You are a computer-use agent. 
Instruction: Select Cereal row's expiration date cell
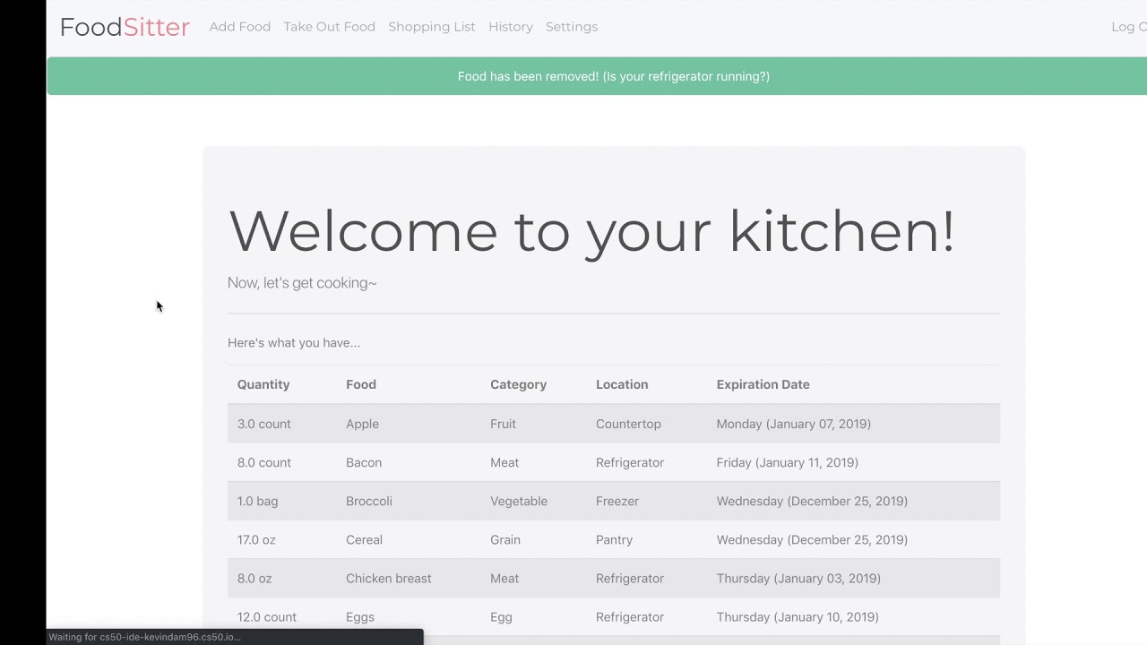click(812, 539)
